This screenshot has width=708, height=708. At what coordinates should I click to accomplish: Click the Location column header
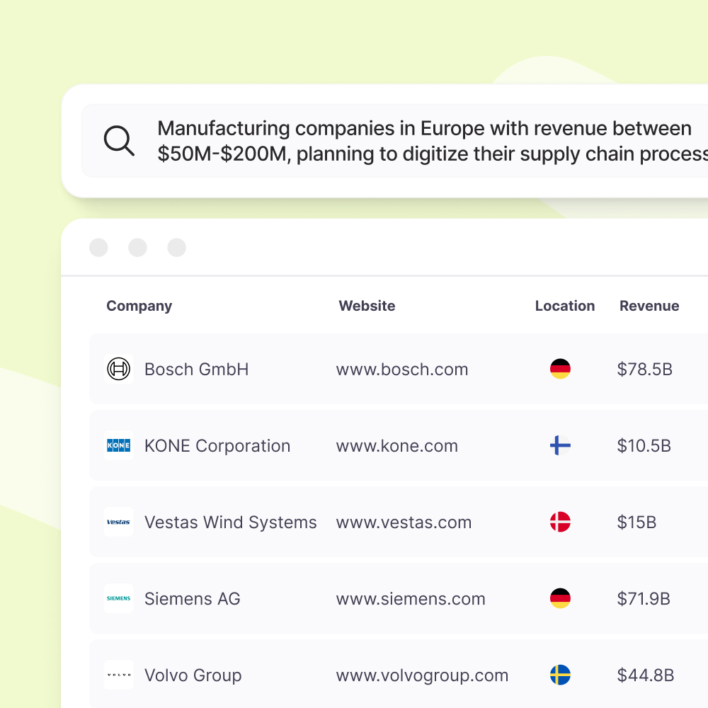pos(565,306)
